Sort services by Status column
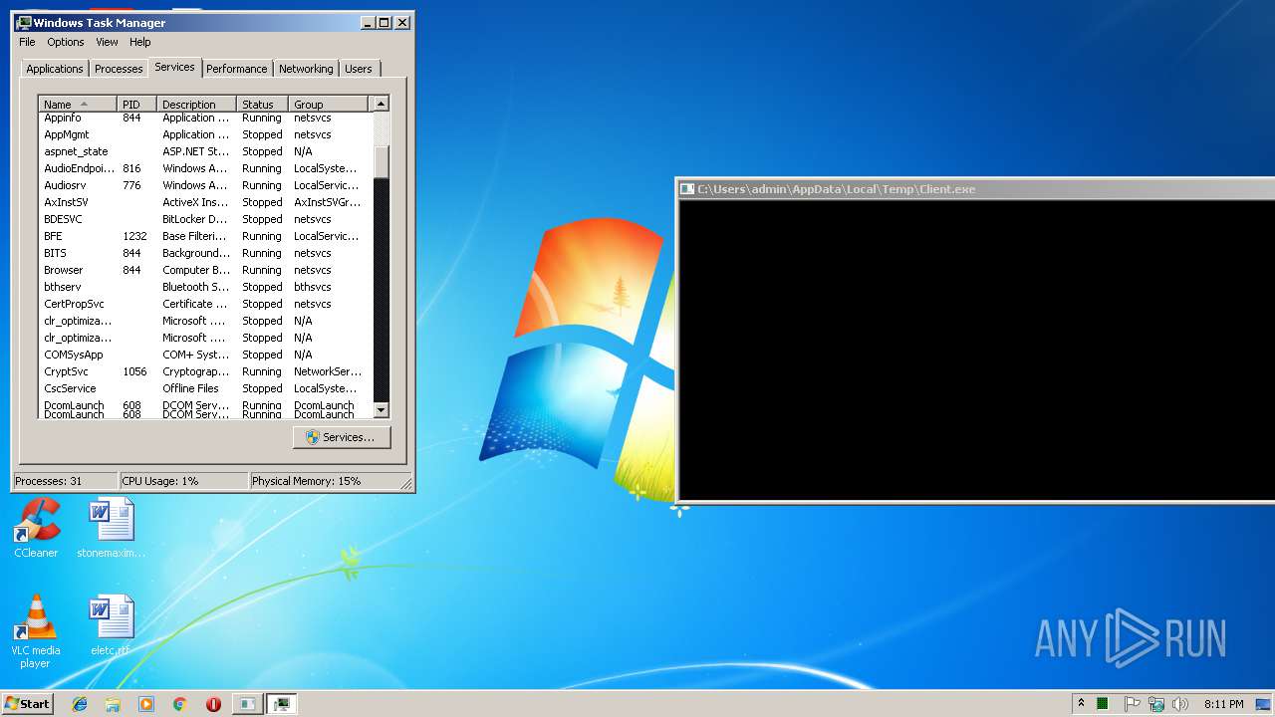This screenshot has height=717, width=1275. click(262, 104)
